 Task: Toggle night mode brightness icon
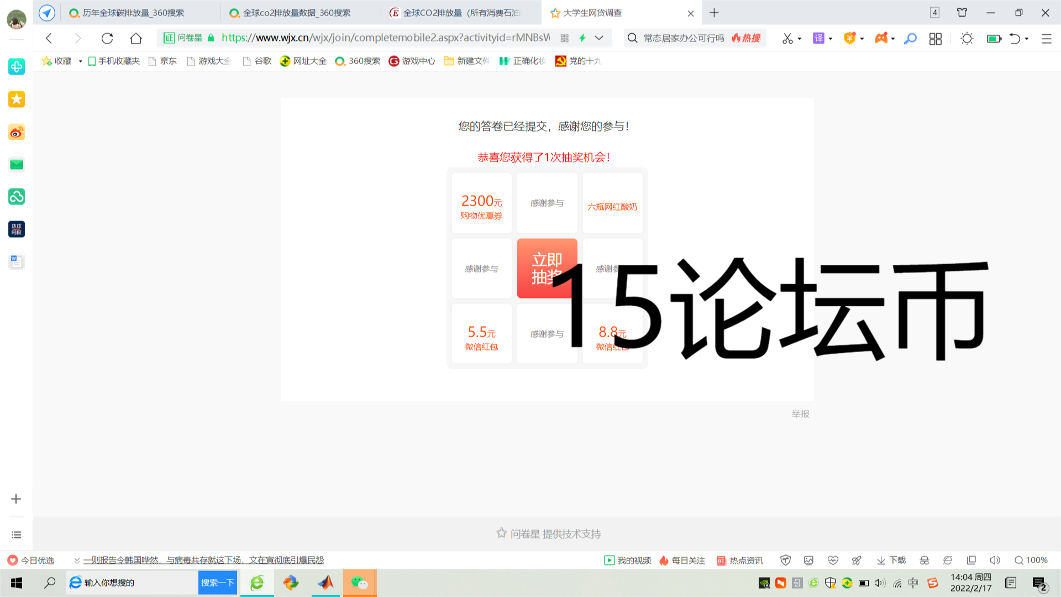pos(967,38)
